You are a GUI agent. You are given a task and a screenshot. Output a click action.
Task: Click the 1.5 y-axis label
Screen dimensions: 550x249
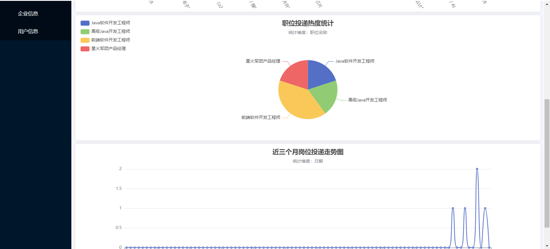(x=119, y=188)
